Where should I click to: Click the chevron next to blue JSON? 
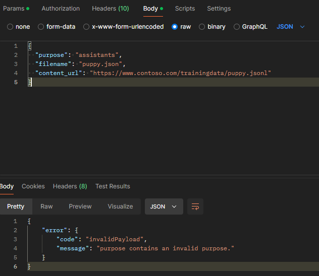tap(302, 27)
